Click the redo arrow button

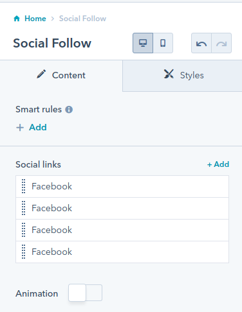[221, 43]
